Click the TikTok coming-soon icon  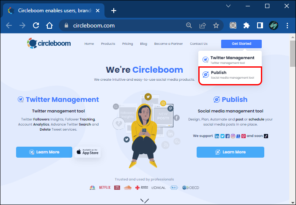tap(266, 136)
